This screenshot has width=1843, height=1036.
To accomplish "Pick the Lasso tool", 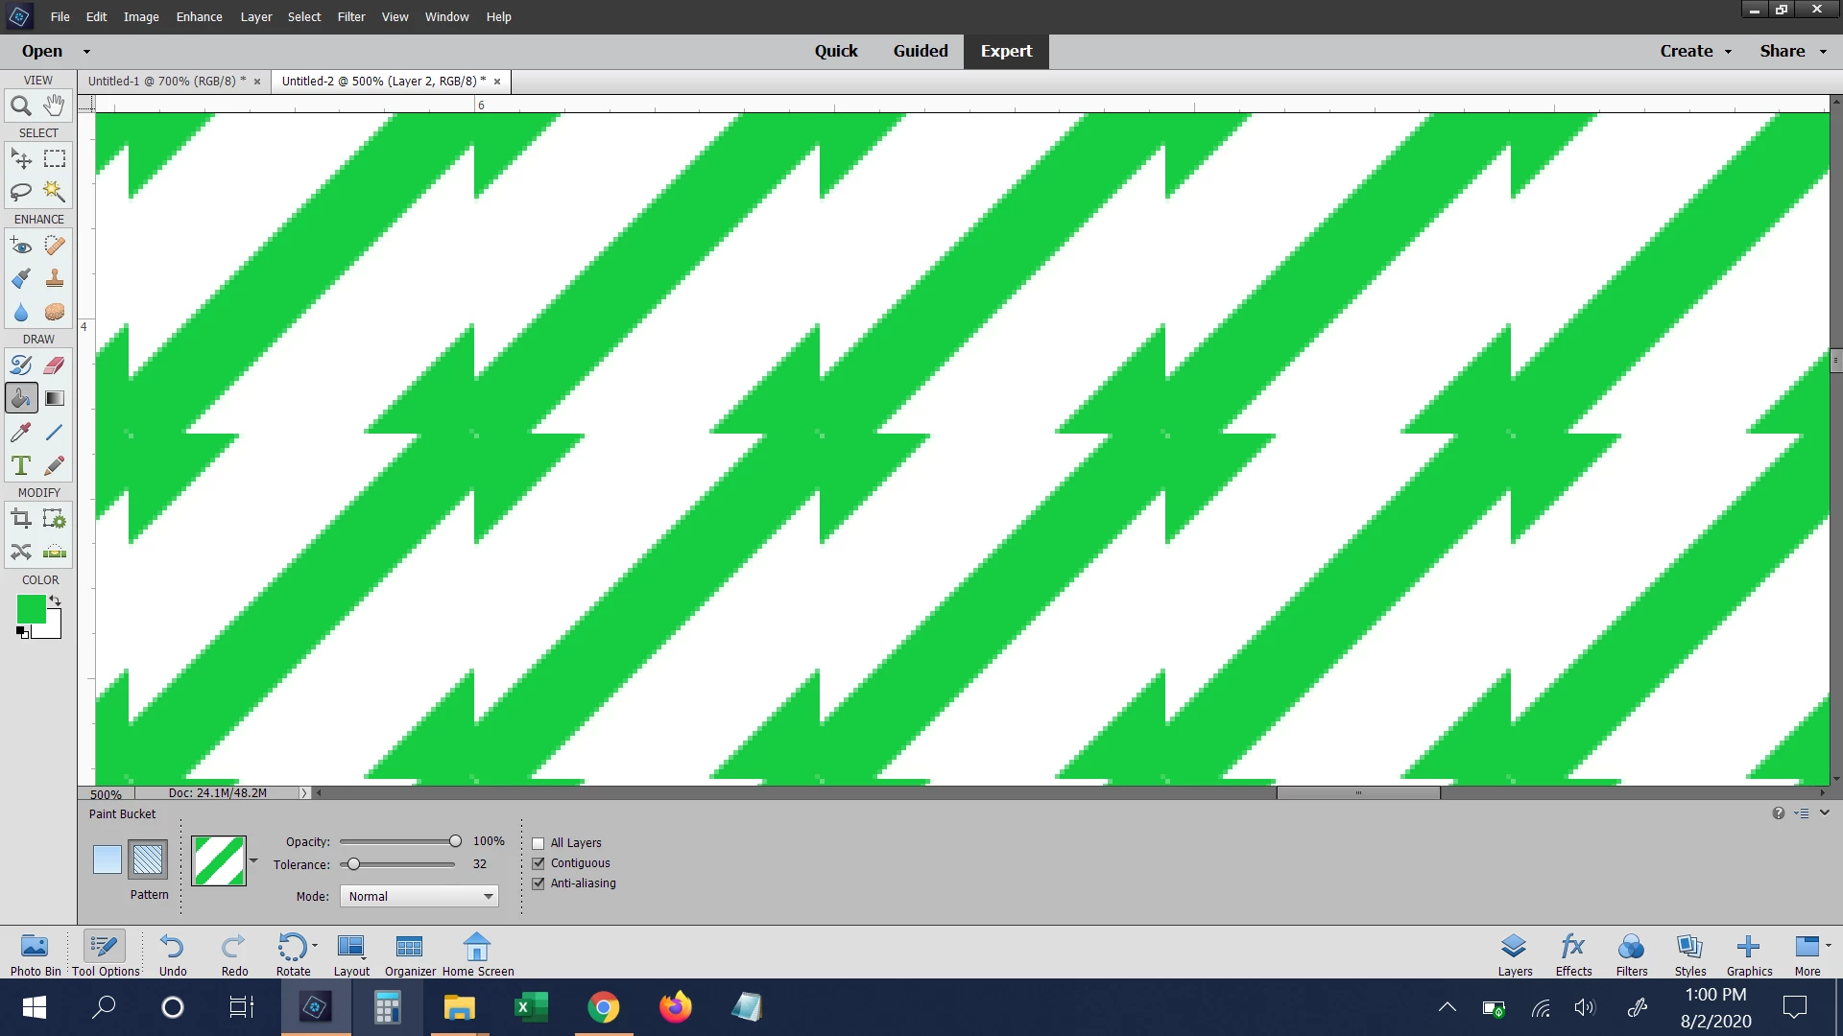I will (x=20, y=192).
